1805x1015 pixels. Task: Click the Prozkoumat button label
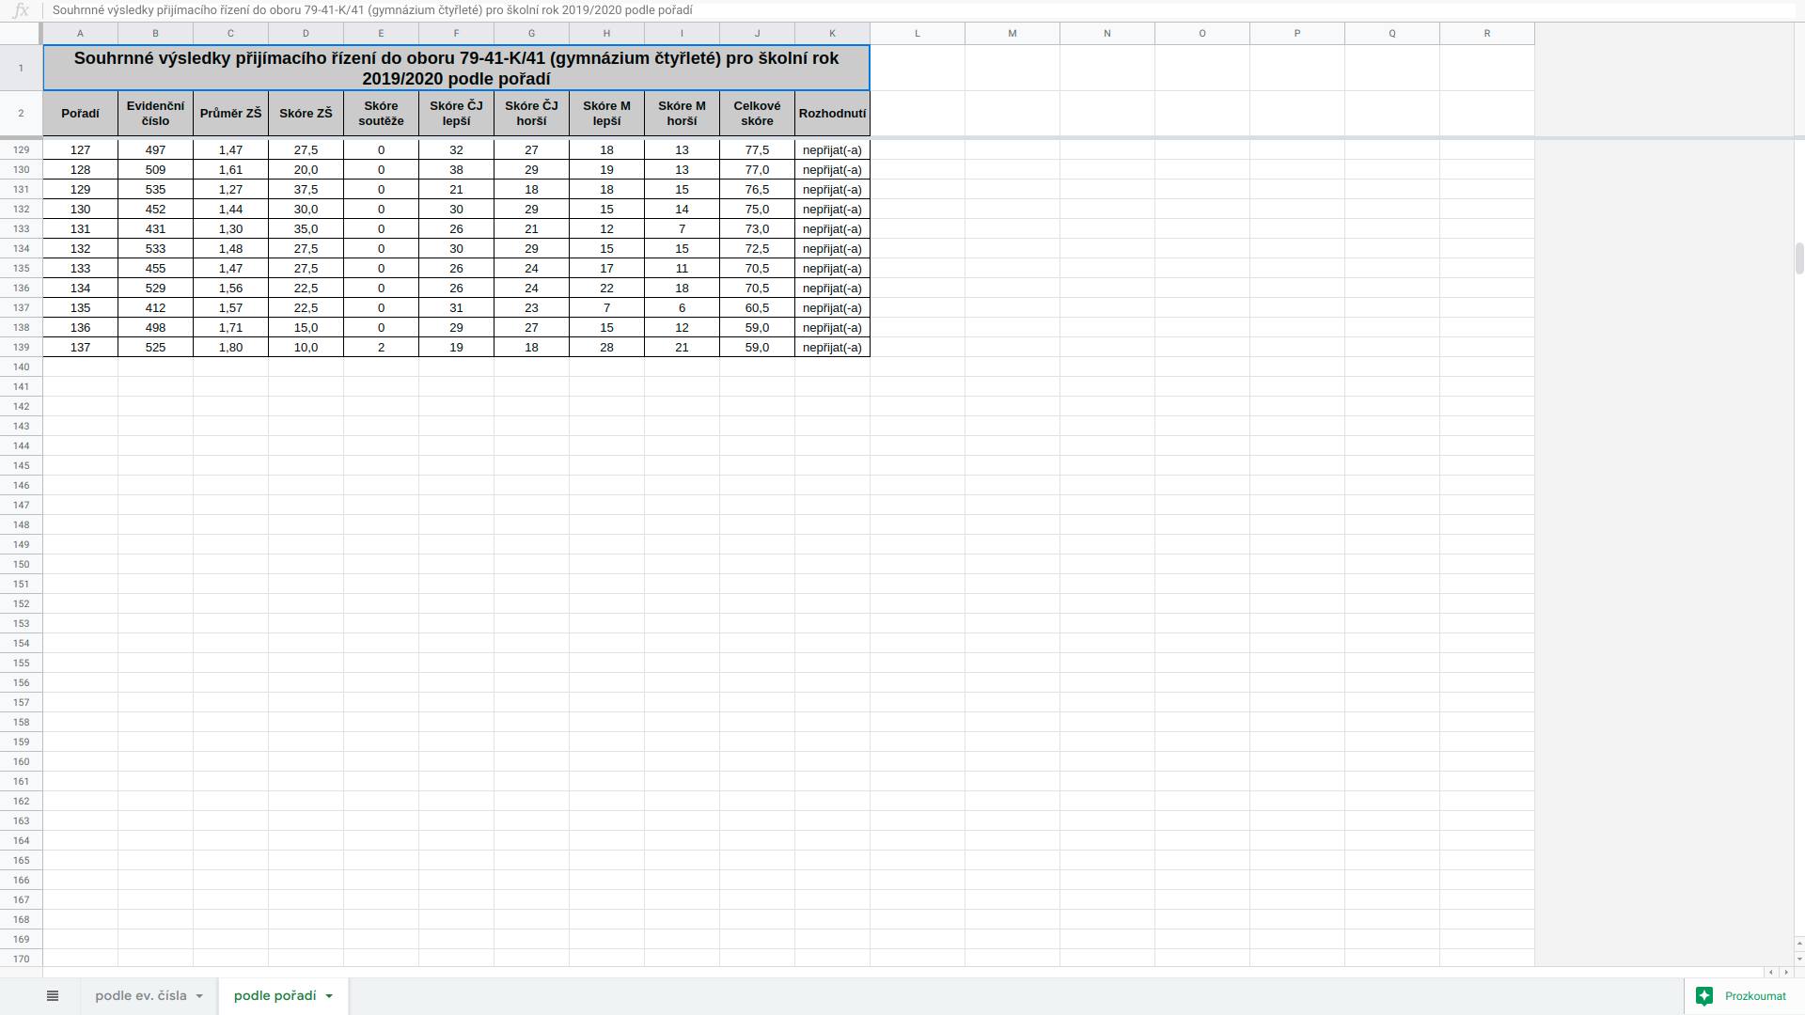coord(1755,996)
